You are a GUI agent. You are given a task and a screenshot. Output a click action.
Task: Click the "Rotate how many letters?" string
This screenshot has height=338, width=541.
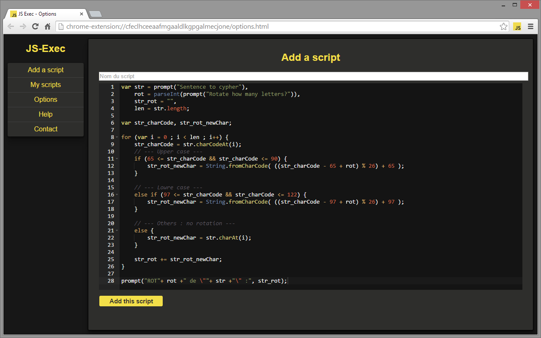pos(248,94)
